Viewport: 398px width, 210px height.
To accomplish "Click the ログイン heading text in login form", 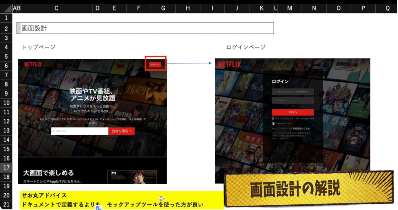I will [x=280, y=82].
